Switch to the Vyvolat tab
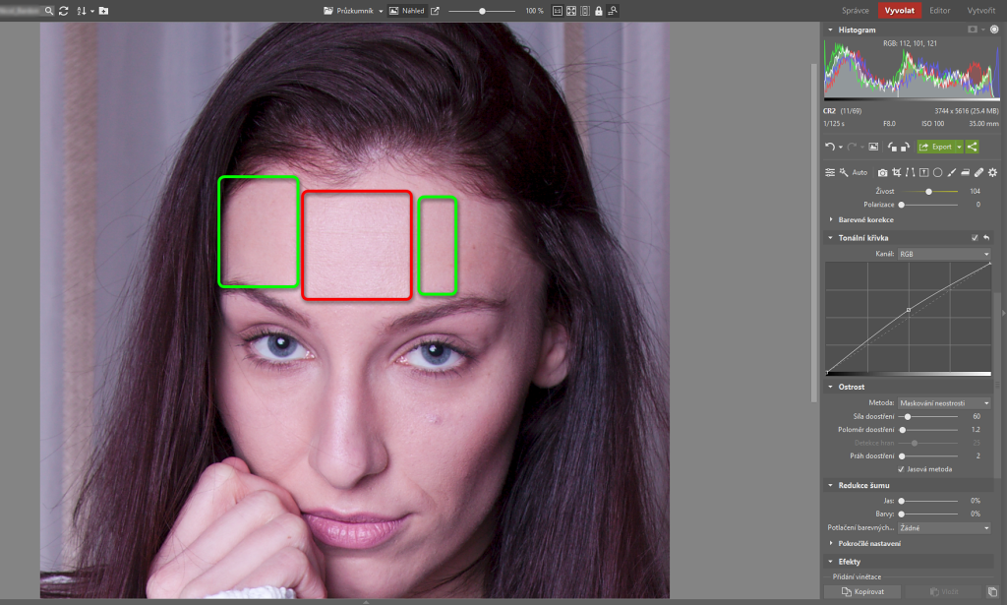Viewport: 1007px width, 605px height. point(900,10)
